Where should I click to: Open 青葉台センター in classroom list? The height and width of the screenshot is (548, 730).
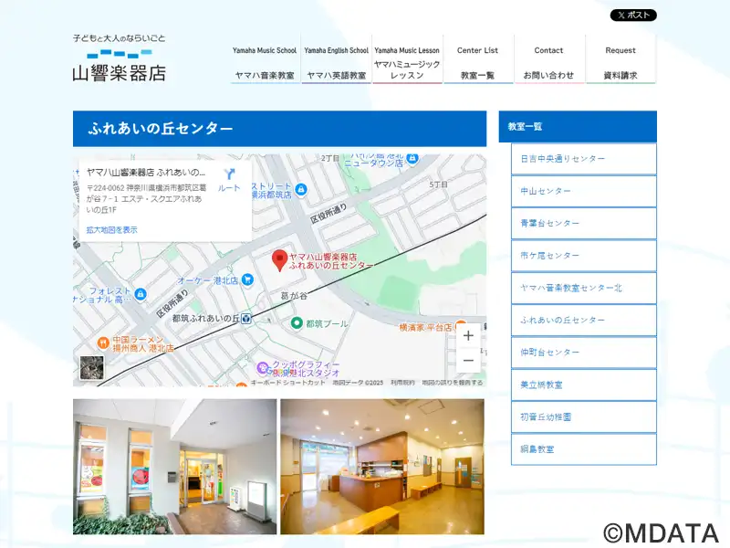coord(584,223)
